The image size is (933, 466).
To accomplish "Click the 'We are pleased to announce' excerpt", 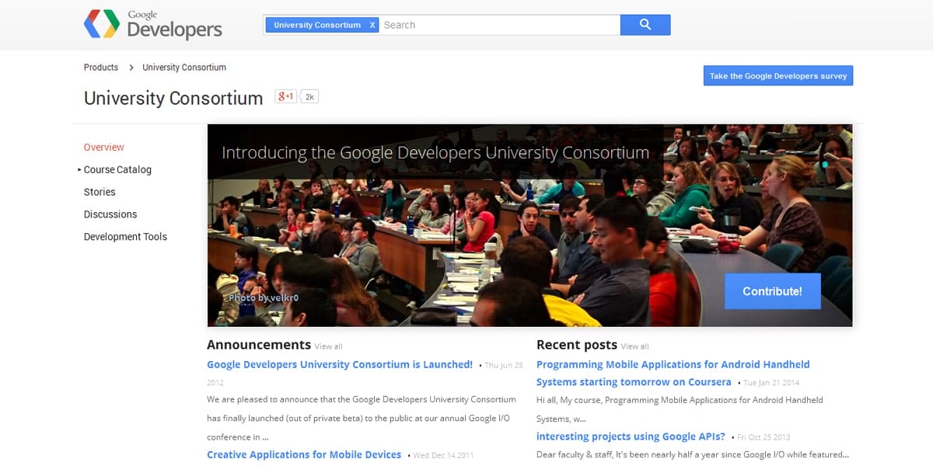I will pyautogui.click(x=362, y=418).
